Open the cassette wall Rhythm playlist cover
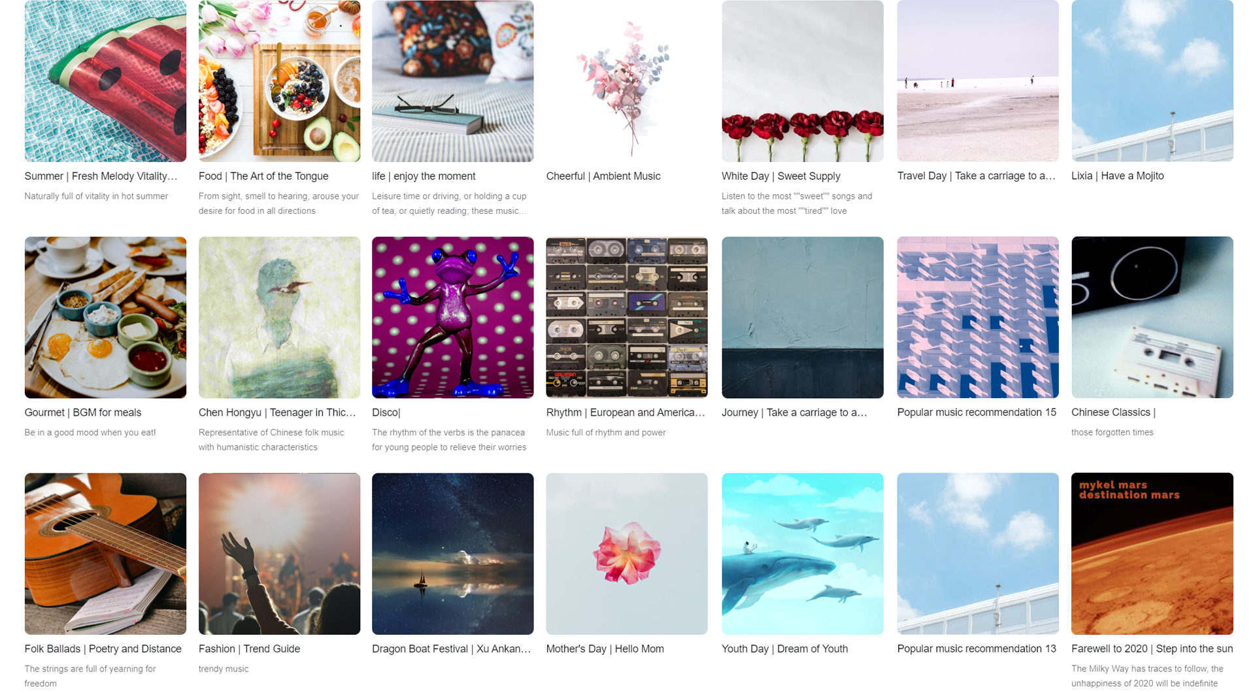Image resolution: width=1255 pixels, height=693 pixels. coord(626,317)
